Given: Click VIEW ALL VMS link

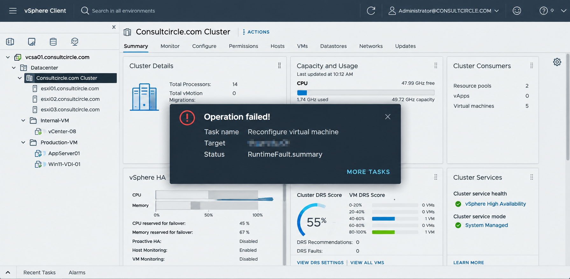Looking at the screenshot, I should pyautogui.click(x=367, y=262).
